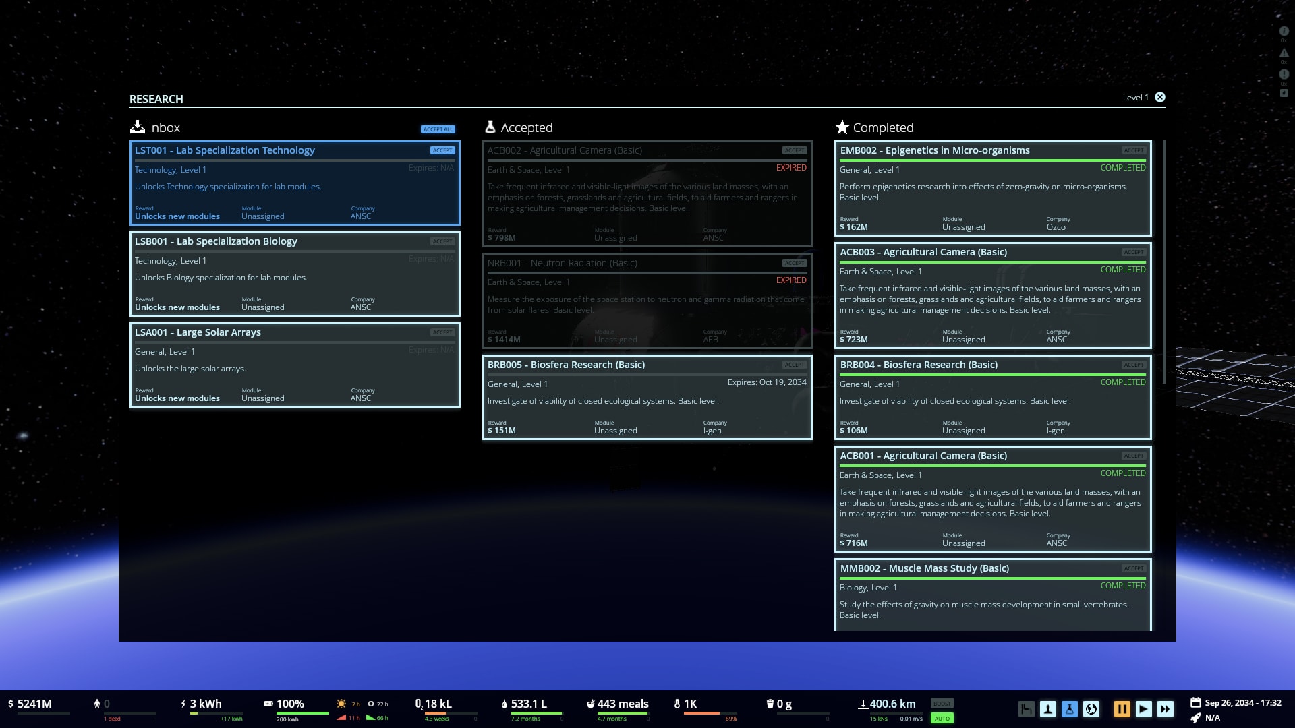Accept LST001 Lab Specialization Technology research
The image size is (1295, 728).
pos(442,150)
